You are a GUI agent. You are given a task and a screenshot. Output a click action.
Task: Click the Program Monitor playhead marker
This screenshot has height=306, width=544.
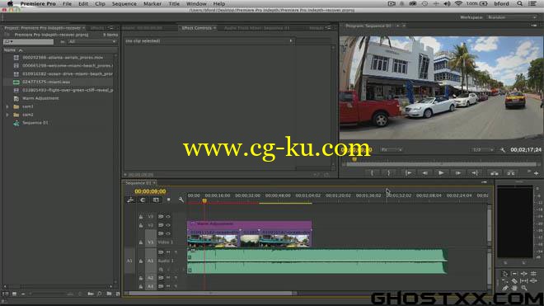pos(354,159)
